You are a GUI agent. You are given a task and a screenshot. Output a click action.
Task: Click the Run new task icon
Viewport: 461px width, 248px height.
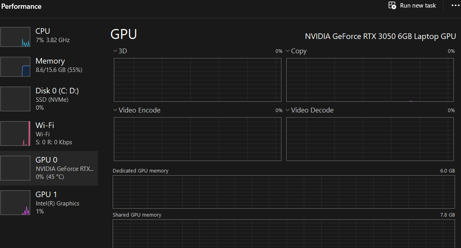(392, 5)
